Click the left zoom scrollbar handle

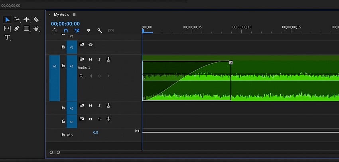coord(51,152)
